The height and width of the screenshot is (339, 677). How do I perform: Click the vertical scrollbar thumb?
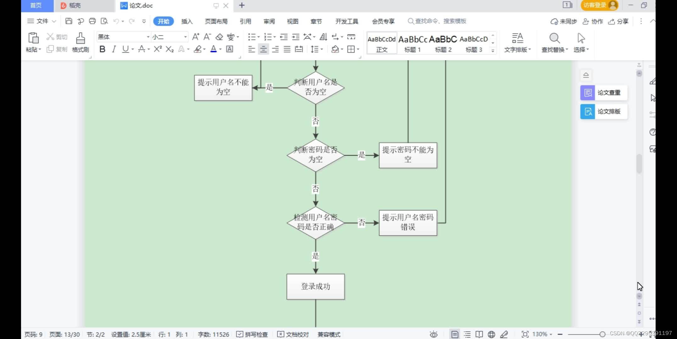[x=639, y=164]
